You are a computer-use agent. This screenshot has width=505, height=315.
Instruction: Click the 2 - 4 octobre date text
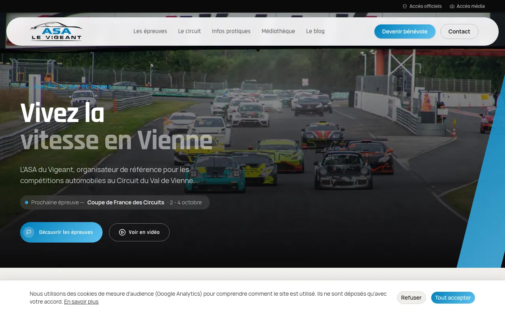(x=186, y=202)
